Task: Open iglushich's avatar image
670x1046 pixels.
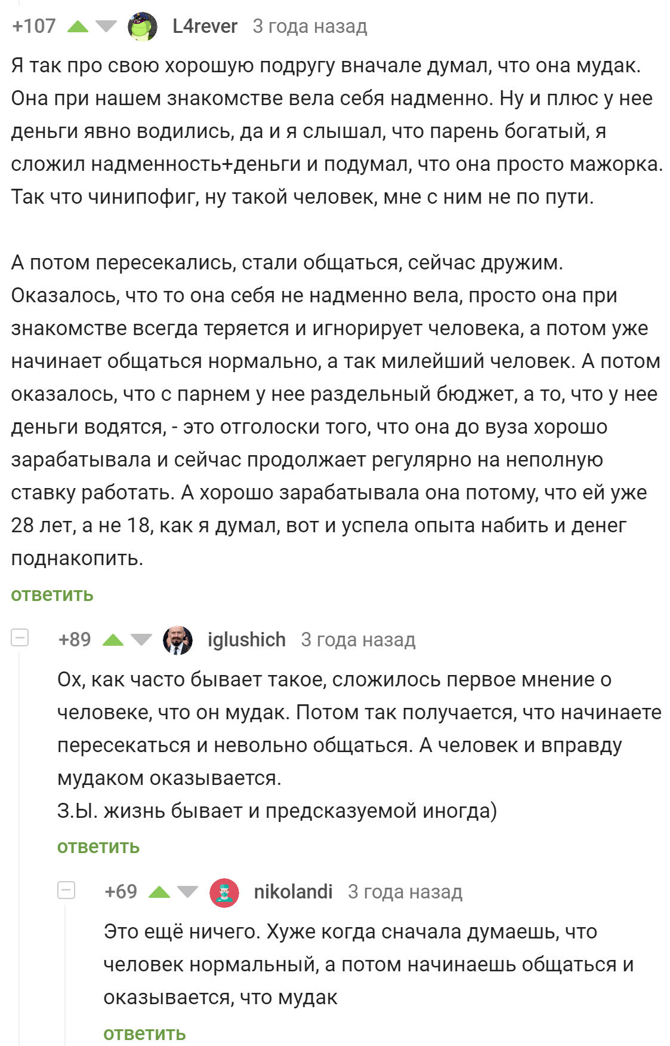Action: tap(178, 640)
